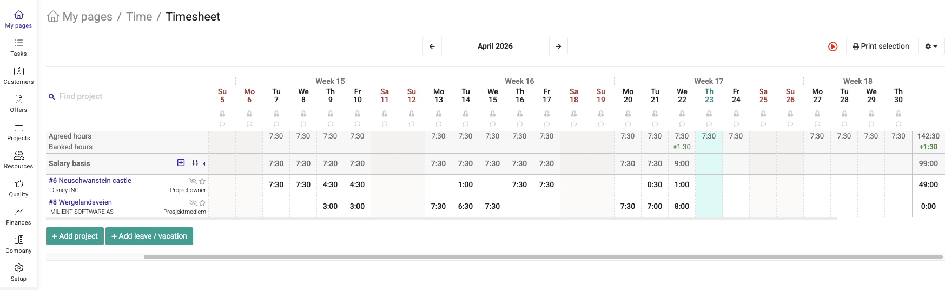951x290 pixels.
Task: Toggle the lock for Monday 20
Action: (628, 114)
